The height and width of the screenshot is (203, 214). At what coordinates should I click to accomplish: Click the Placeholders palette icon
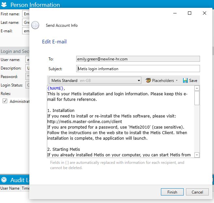click(148, 80)
